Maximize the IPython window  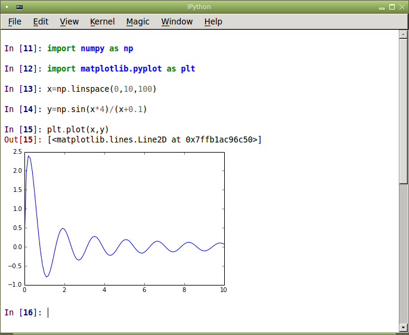tap(392, 7)
